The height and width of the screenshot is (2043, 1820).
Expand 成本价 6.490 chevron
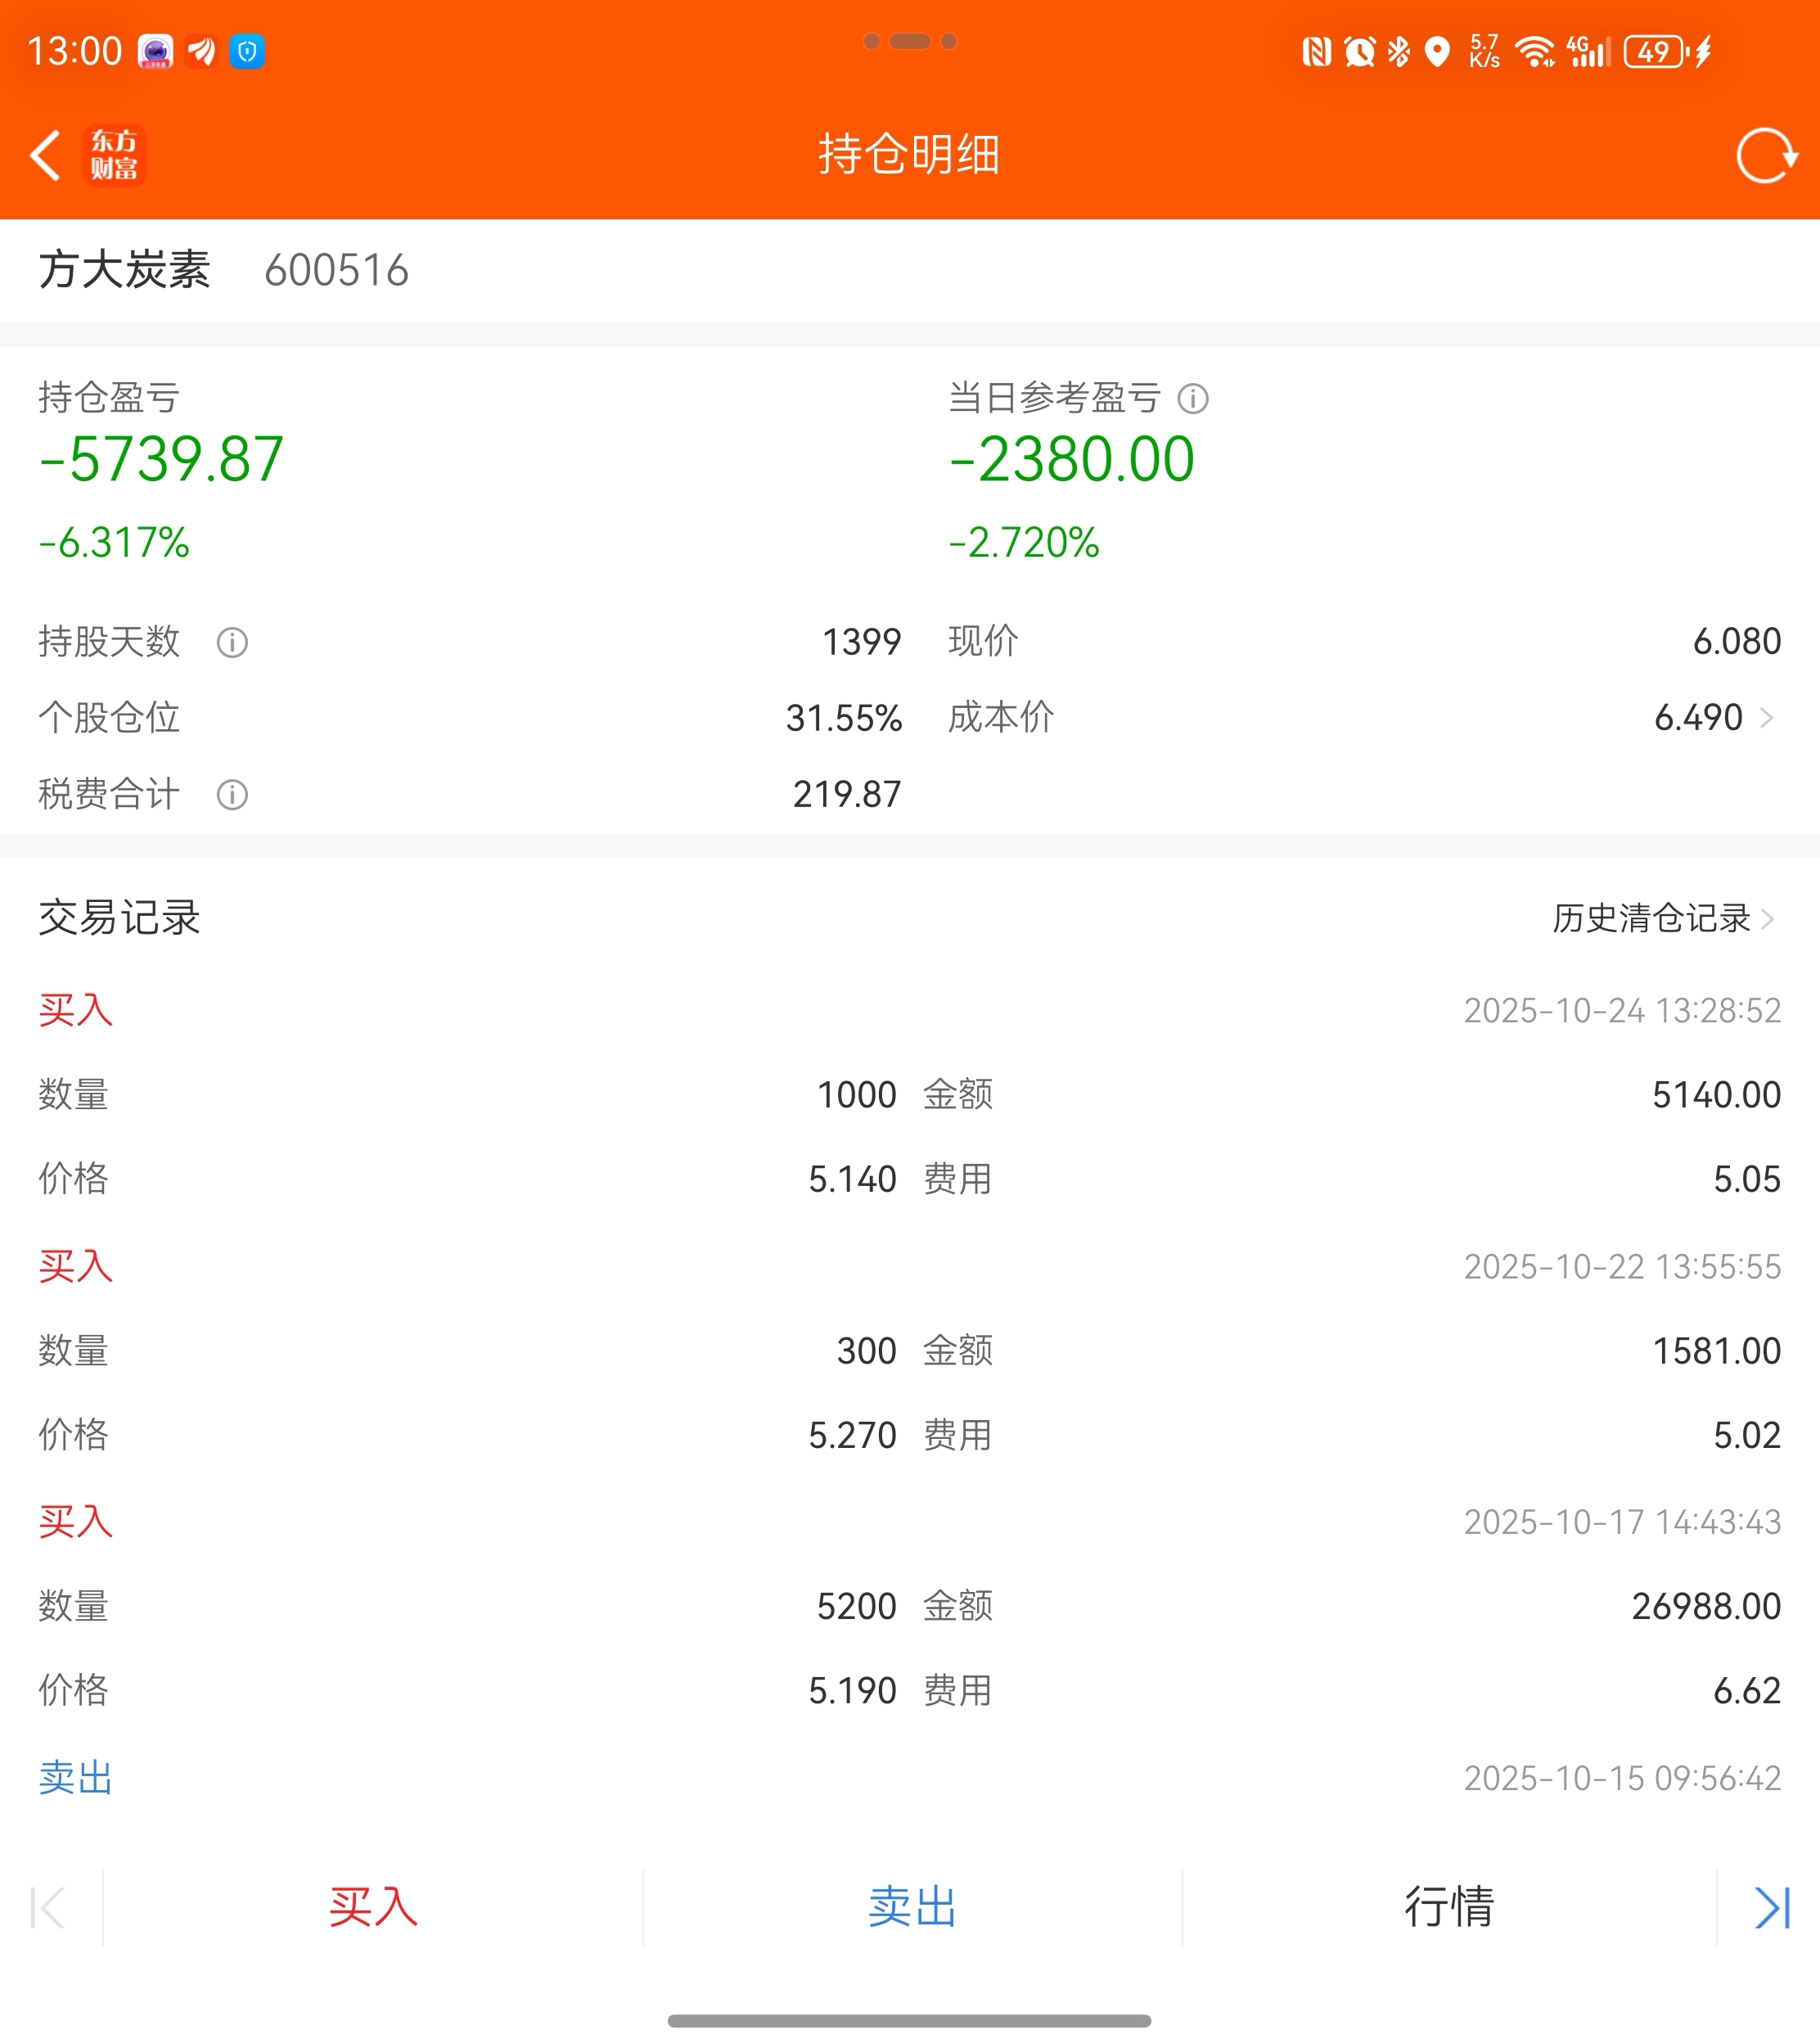[1766, 718]
